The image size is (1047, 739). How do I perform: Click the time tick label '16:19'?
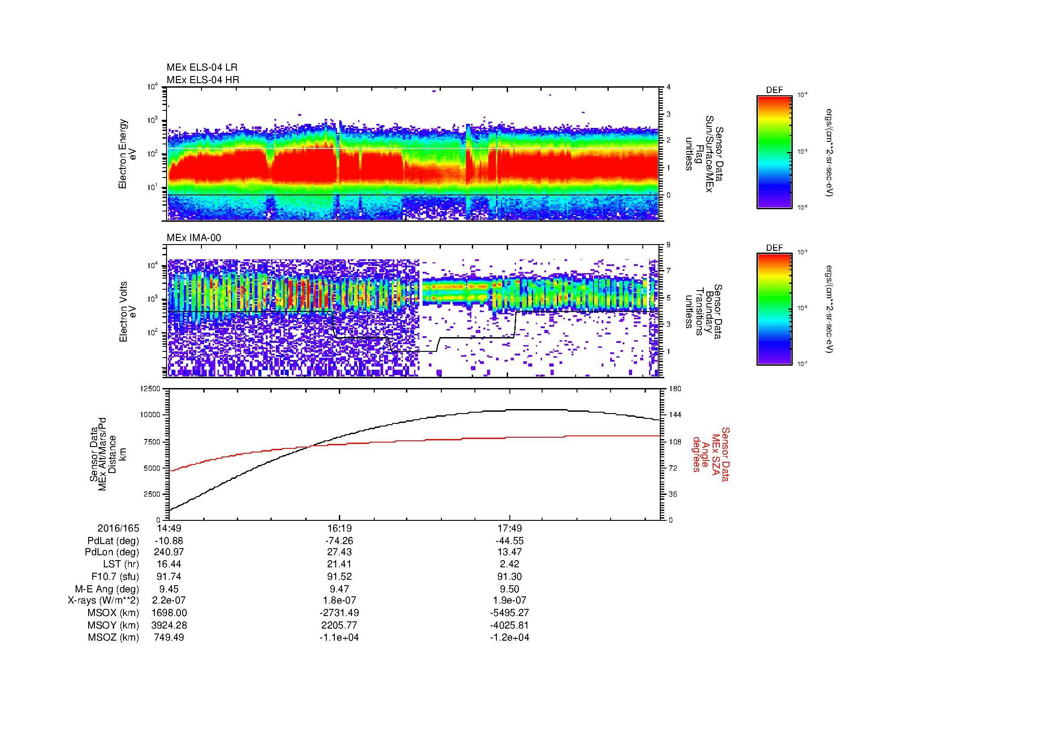coord(339,528)
